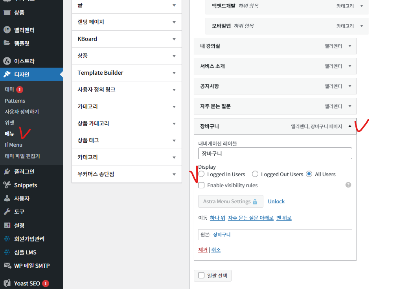412x289 pixels.
Task: Click the 내비게이션 레이블 input field
Action: (275, 153)
